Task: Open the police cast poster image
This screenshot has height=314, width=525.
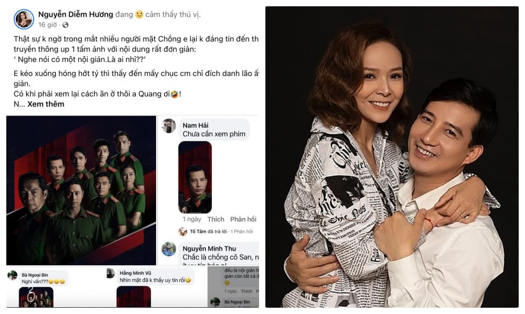Action: [x=81, y=191]
